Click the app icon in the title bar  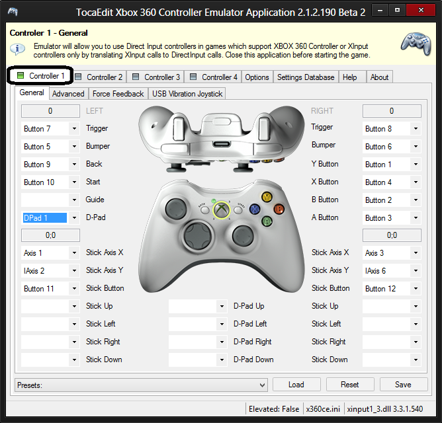13,12
